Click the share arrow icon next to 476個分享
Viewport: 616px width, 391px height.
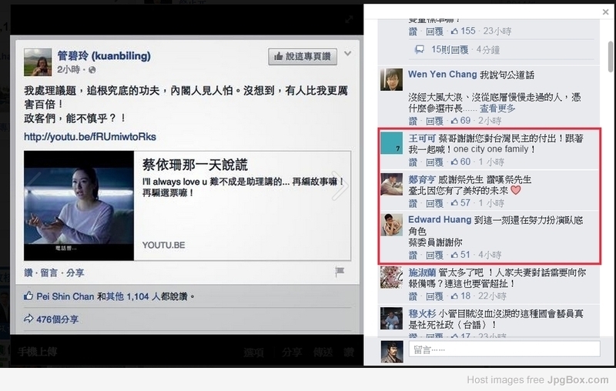point(28,319)
